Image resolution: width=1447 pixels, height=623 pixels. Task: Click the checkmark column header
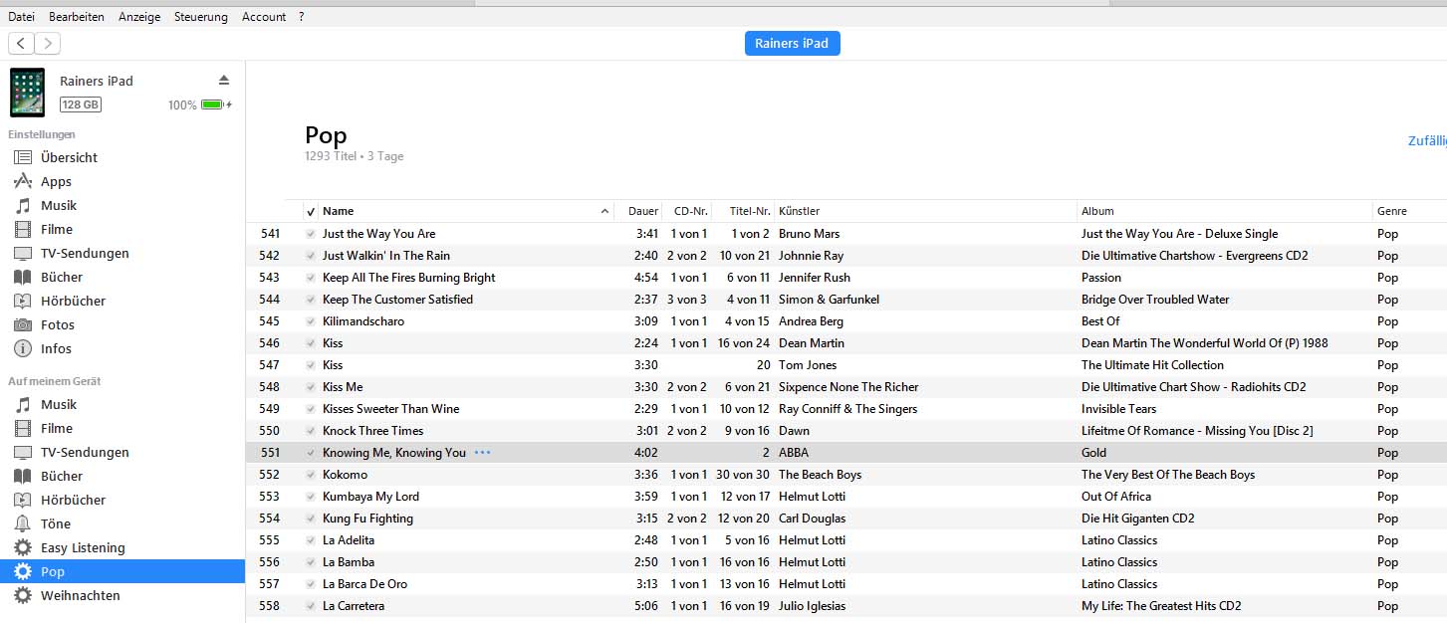pyautogui.click(x=311, y=211)
